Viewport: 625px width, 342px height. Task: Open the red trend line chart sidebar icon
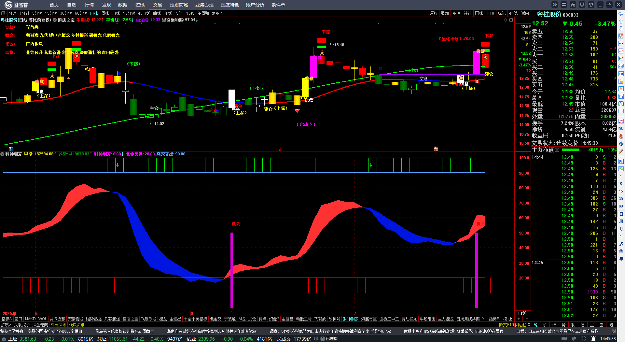pyautogui.click(x=621, y=51)
